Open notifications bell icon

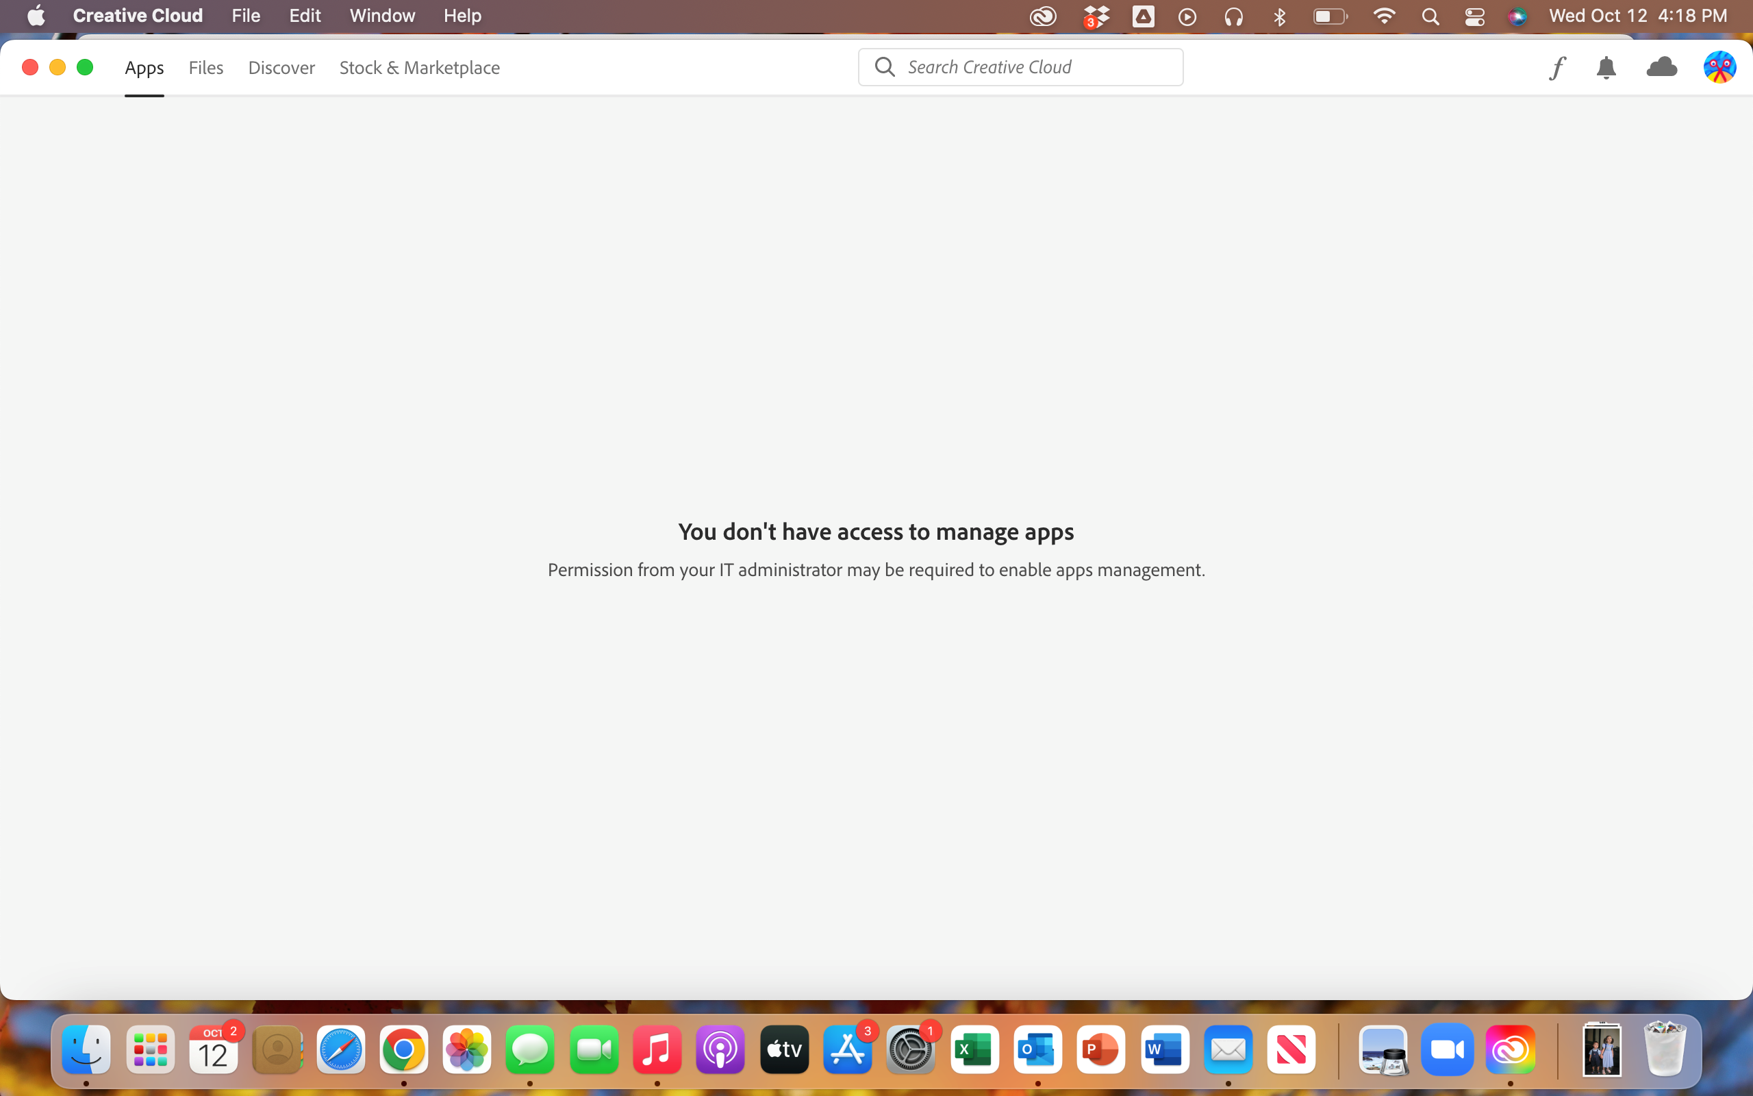tap(1606, 67)
